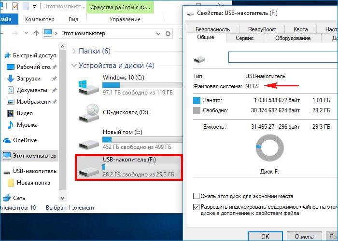The height and width of the screenshot is (241, 338).
Task: Uncheck Разрешить индексировать содержимое файлов
Action: 196,207
